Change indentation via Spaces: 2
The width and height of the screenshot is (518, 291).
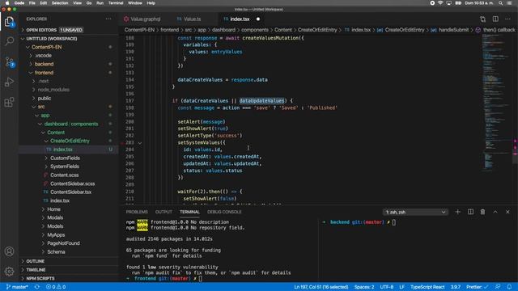pyautogui.click(x=364, y=287)
